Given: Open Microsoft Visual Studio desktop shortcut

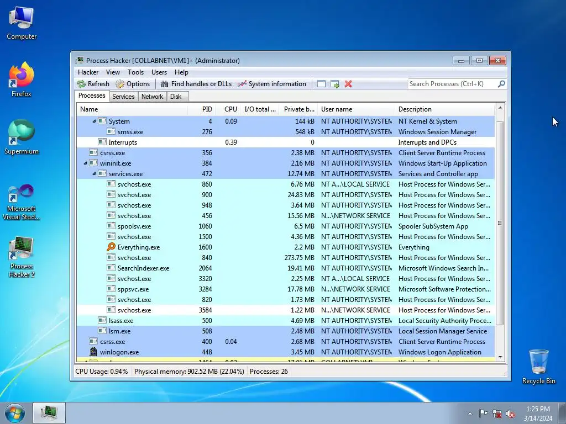Looking at the screenshot, I should coord(22,202).
